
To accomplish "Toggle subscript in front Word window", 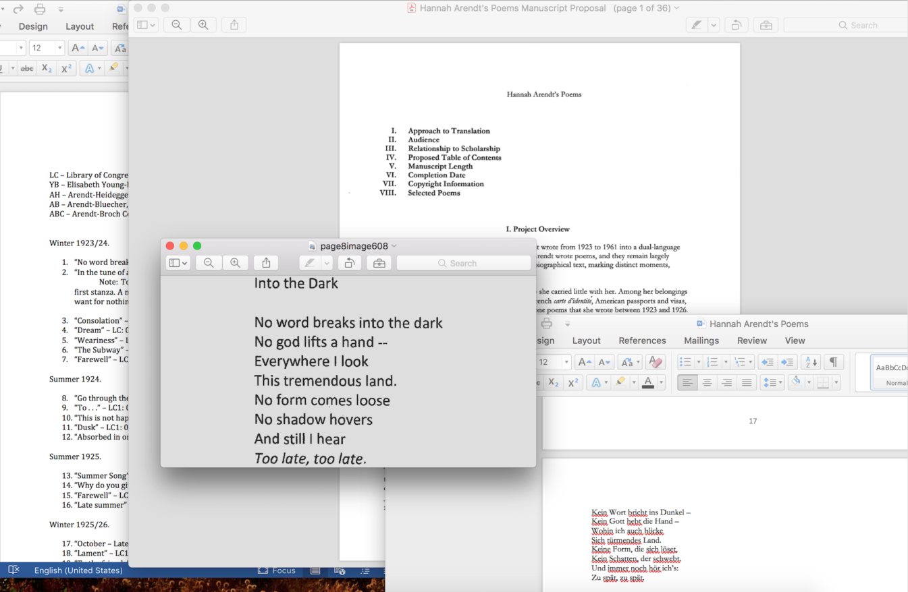I will [x=554, y=382].
